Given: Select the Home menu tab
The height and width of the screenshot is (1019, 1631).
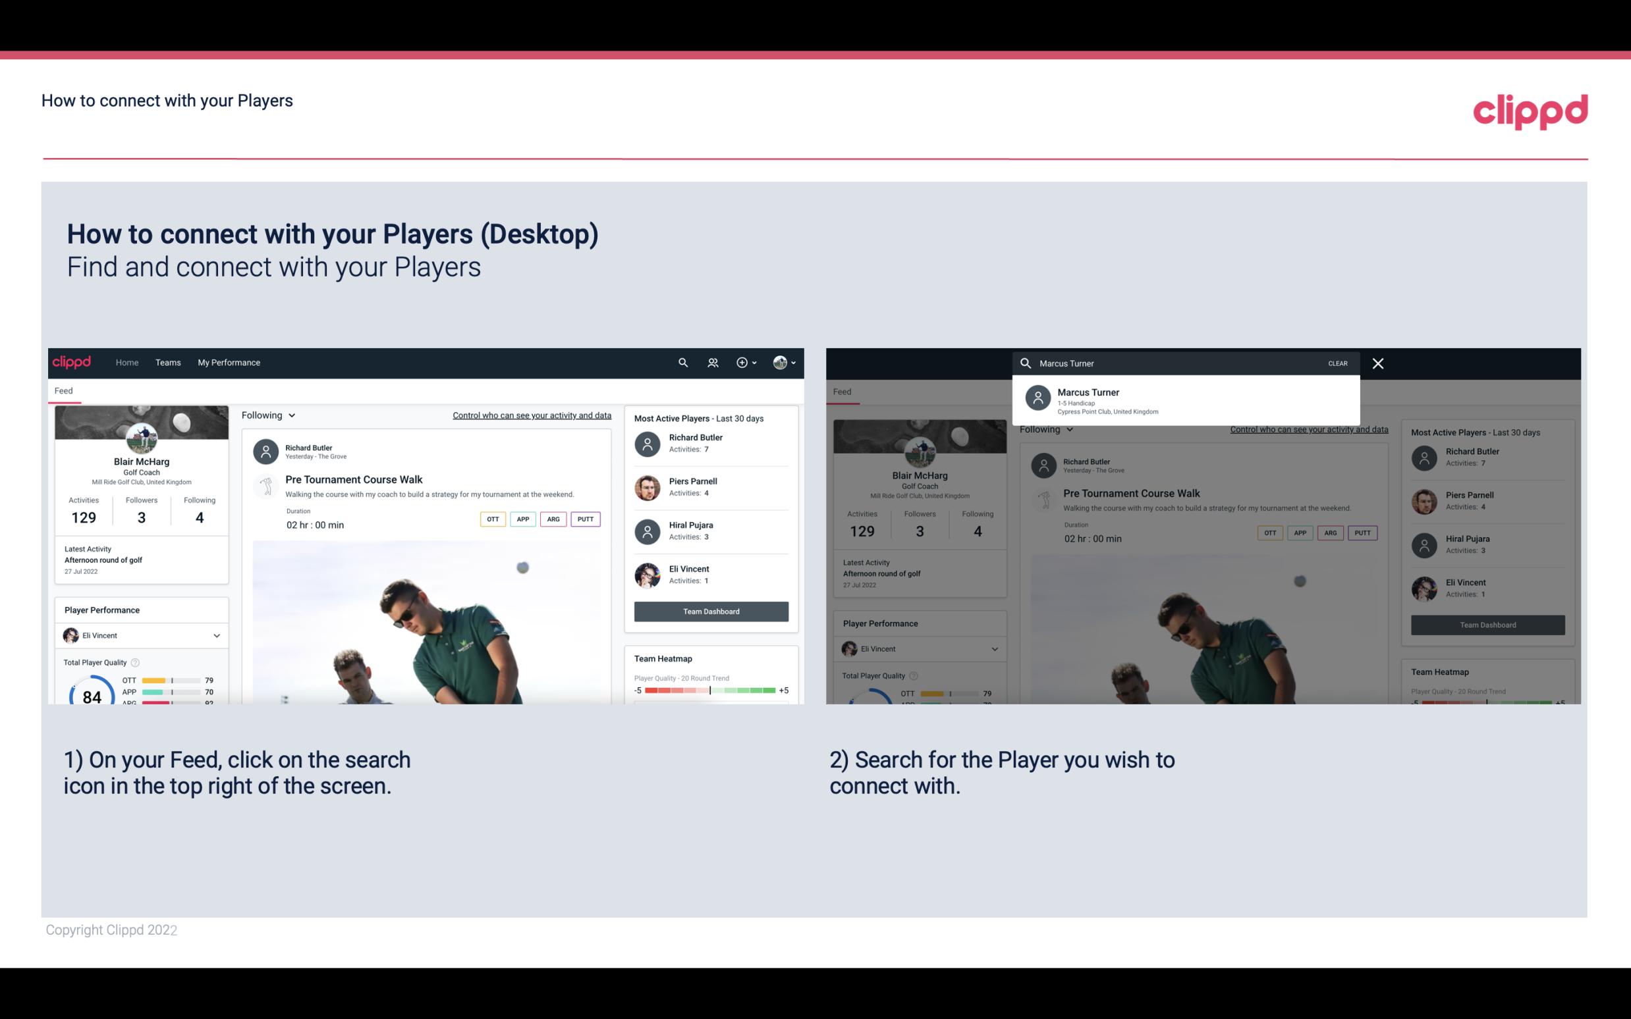Looking at the screenshot, I should point(126,363).
